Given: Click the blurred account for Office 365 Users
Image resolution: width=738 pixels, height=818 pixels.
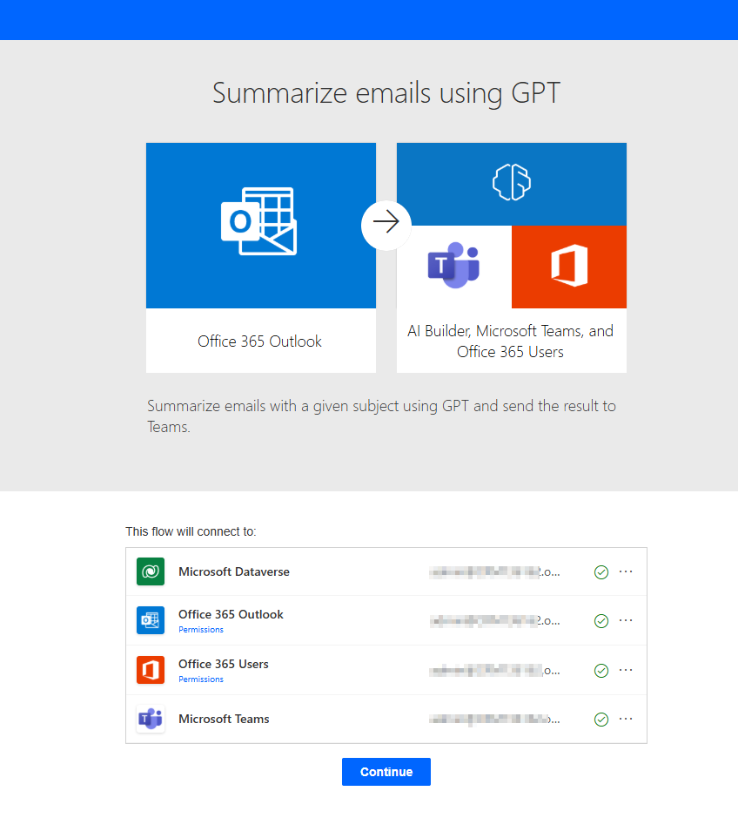Looking at the screenshot, I should tap(494, 671).
